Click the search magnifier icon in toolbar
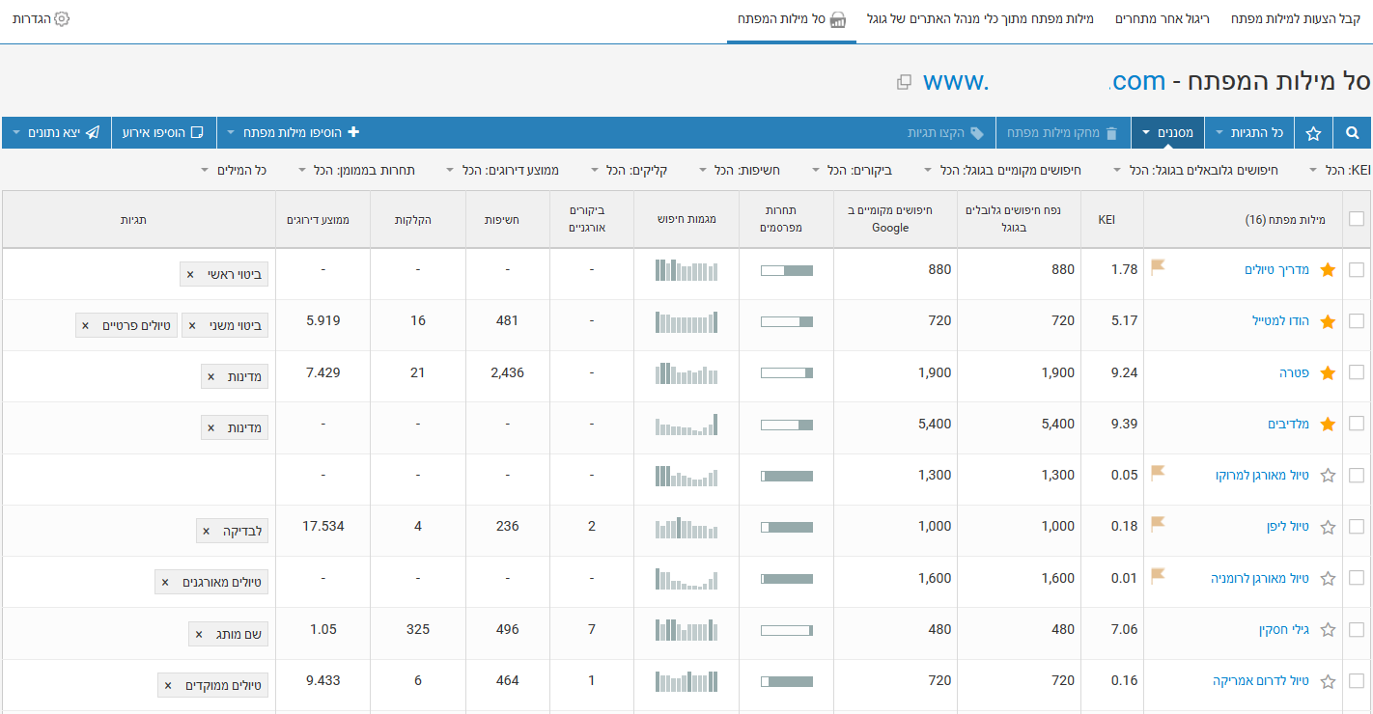This screenshot has width=1373, height=714. [x=1353, y=133]
